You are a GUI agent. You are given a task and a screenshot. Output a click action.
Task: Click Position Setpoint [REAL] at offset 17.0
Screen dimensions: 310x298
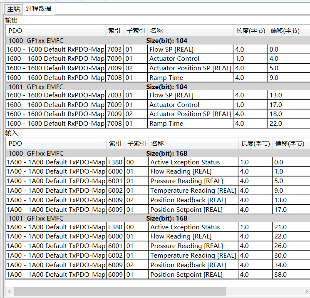point(186,210)
